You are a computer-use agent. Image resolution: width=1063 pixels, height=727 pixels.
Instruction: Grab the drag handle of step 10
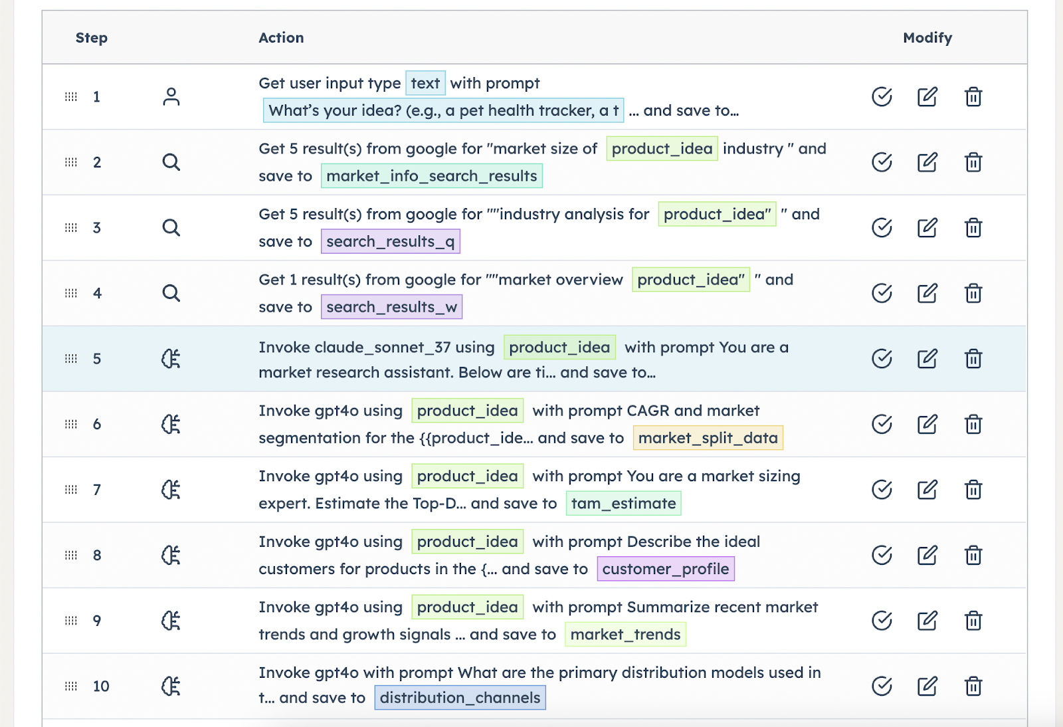pos(71,686)
